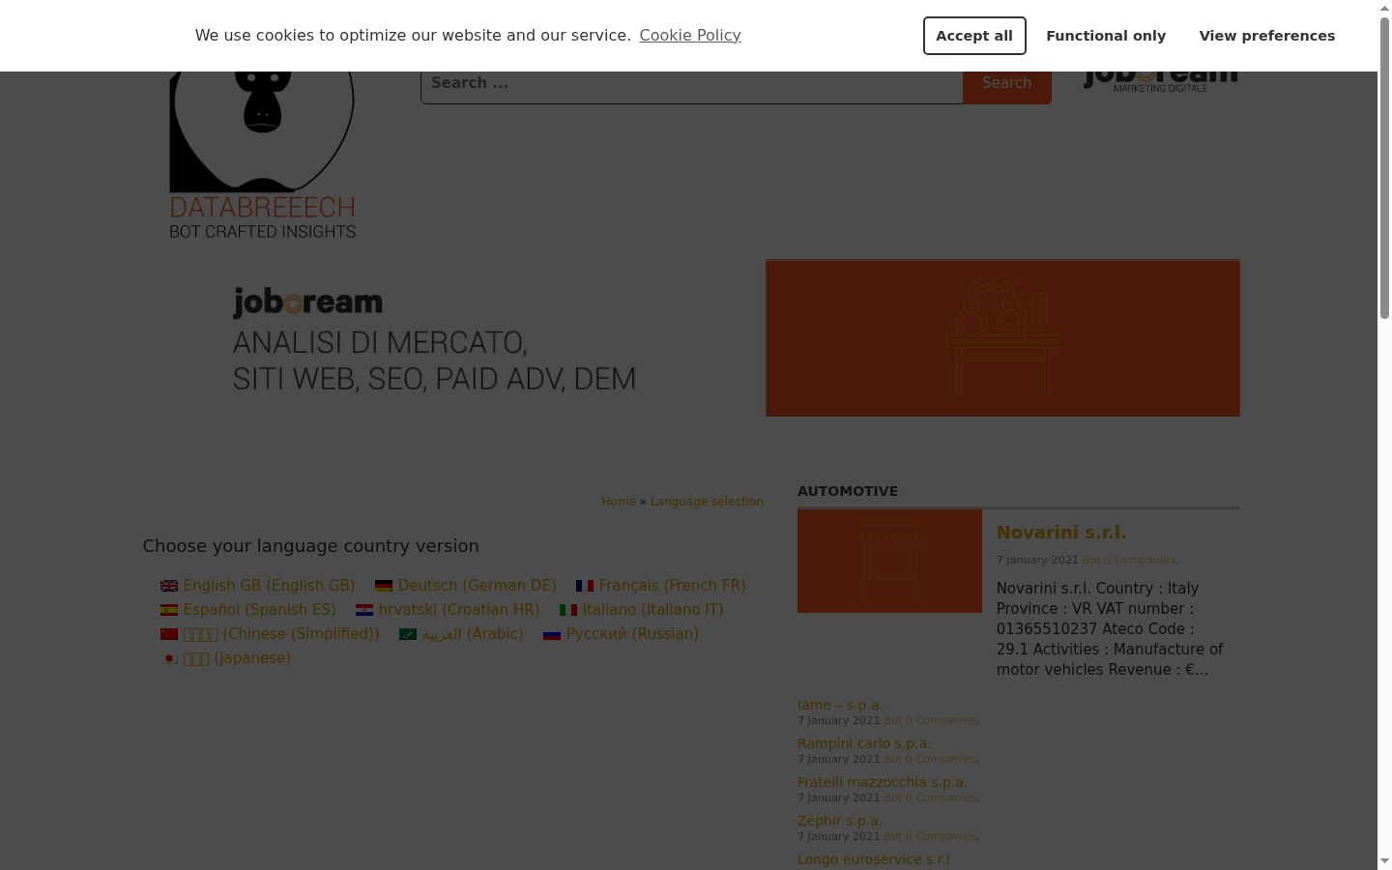Go to Home breadcrumb link
Screen dimensions: 1392x870
[x=619, y=502]
